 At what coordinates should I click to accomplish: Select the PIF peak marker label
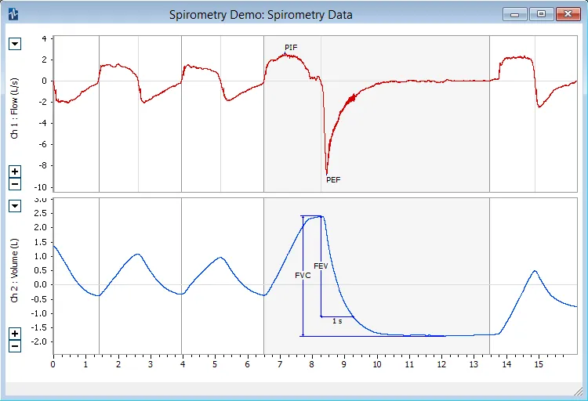291,48
